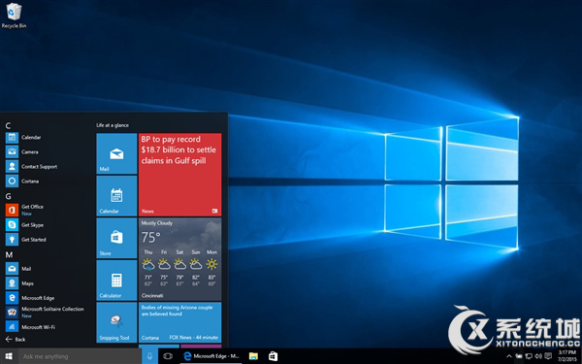Launch the Snipping Tool tile
The image size is (582, 364).
(x=116, y=322)
